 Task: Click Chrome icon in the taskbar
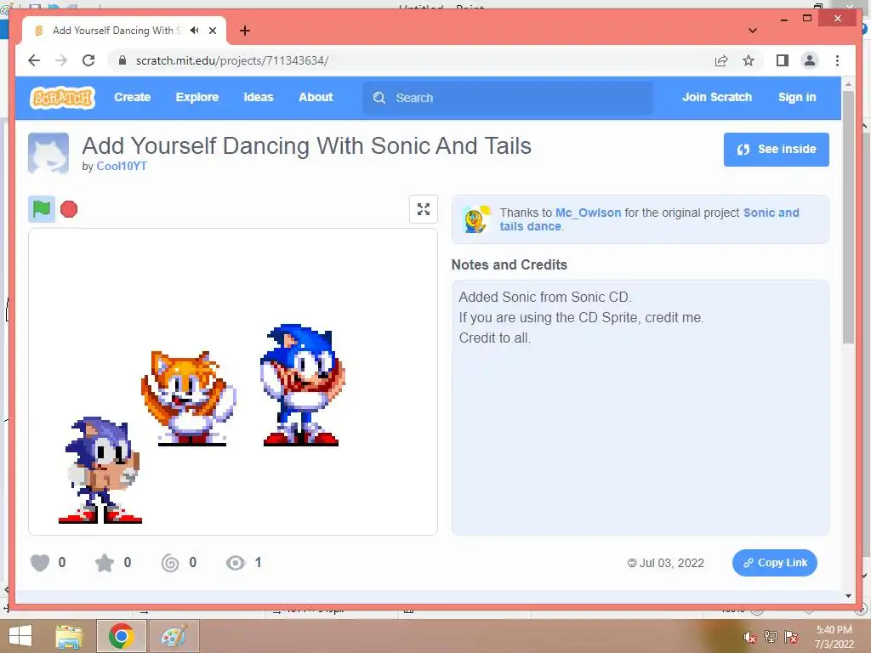(x=121, y=636)
